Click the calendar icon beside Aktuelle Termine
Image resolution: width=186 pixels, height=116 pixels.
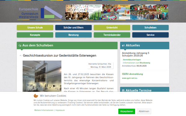pyautogui.click(x=123, y=91)
